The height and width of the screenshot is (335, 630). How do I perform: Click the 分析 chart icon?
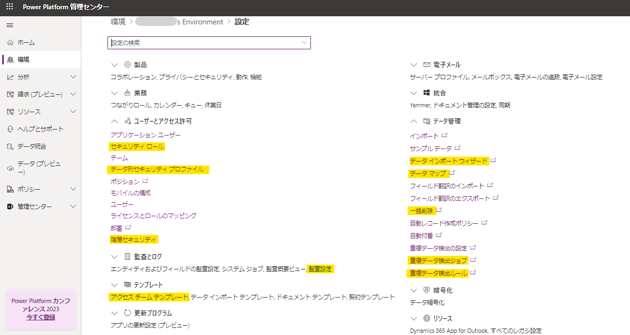[10, 76]
